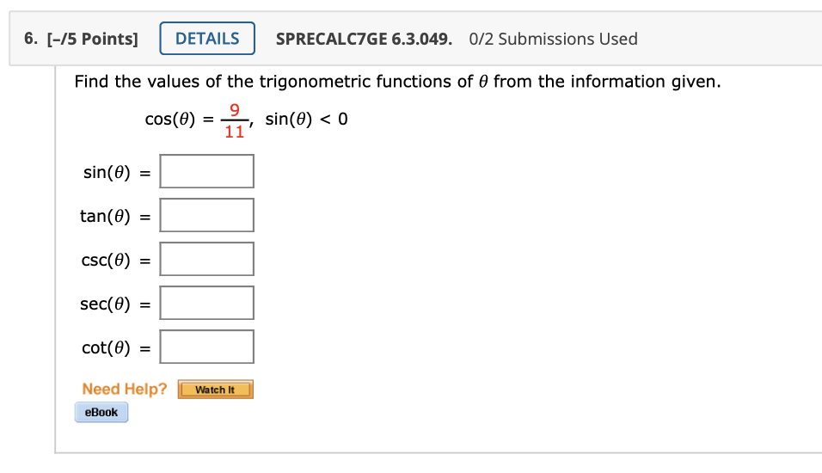The image size is (822, 473).
Task: Click the Find the values instruction sentence
Action: 397,82
